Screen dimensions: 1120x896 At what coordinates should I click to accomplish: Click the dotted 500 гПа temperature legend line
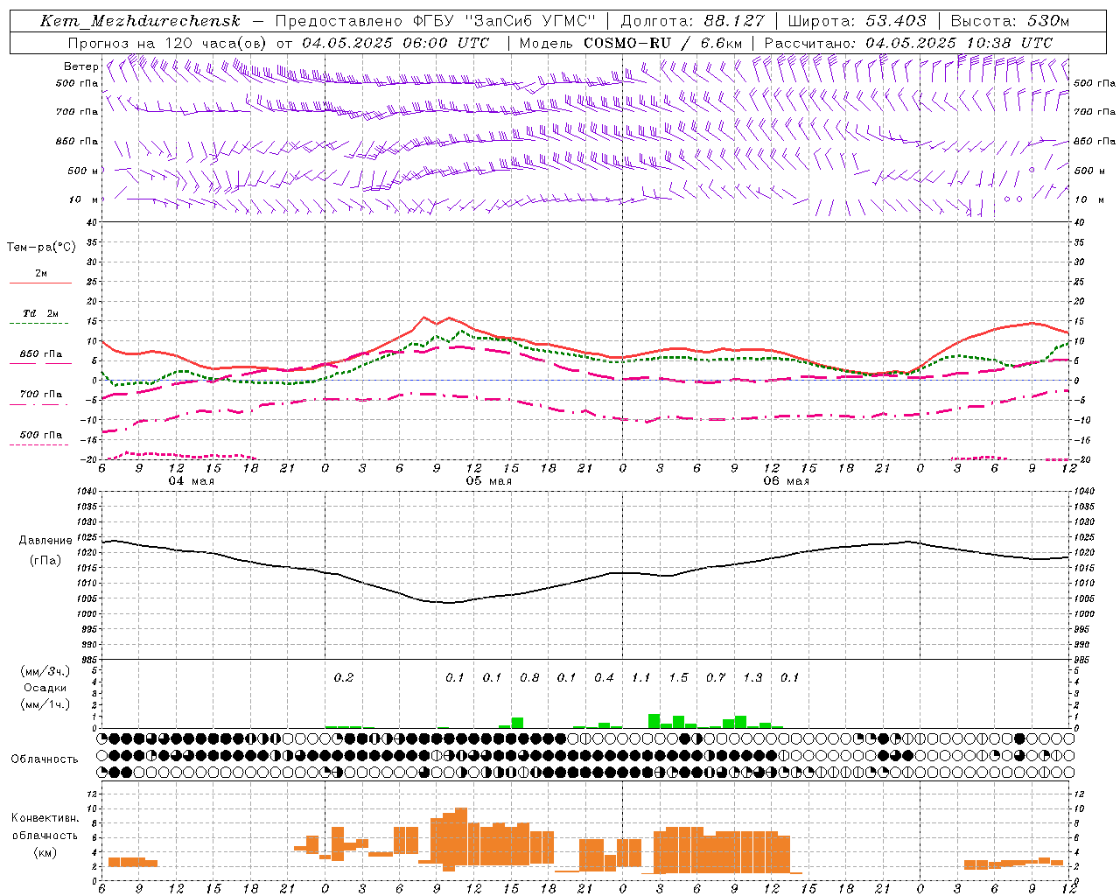pos(39,444)
